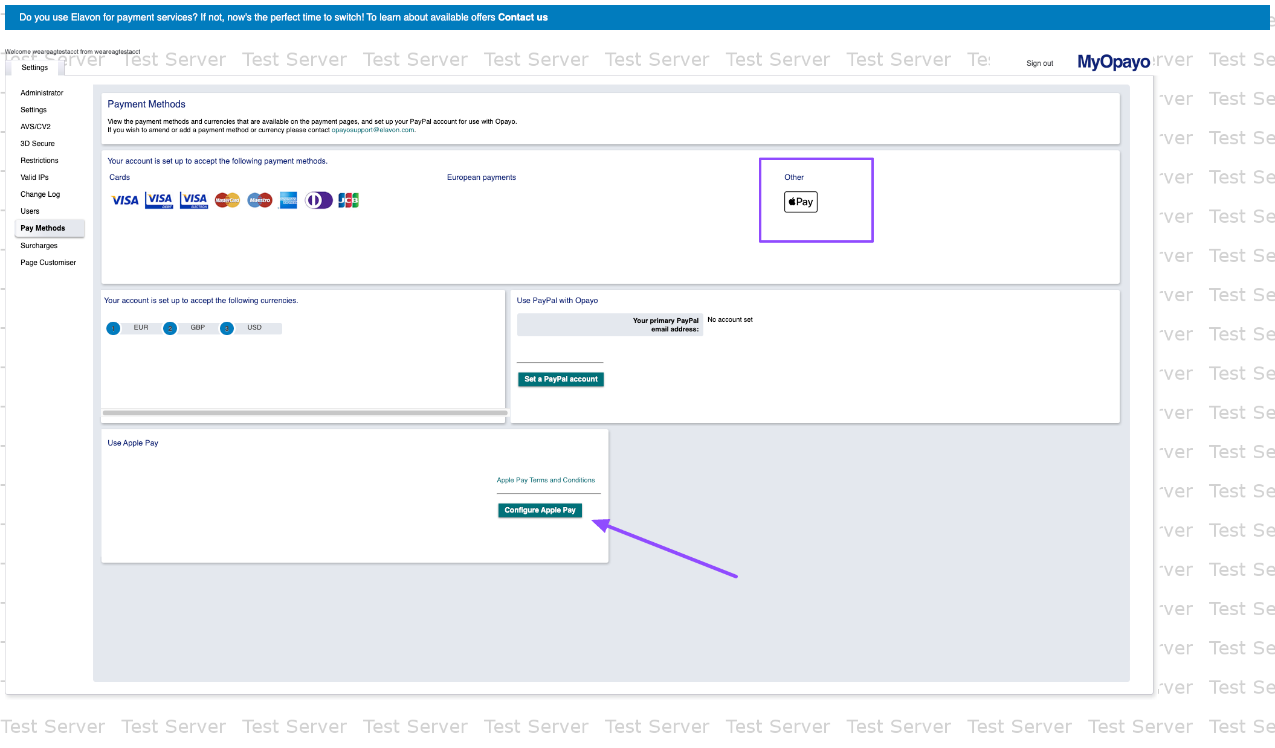Open Page Customiser in sidebar

click(x=48, y=263)
